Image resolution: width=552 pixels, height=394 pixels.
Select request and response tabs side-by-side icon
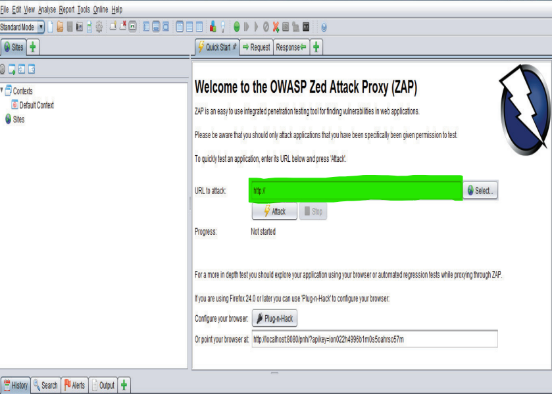(x=180, y=27)
